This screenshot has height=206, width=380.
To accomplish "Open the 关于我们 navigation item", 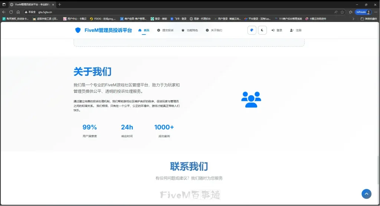I will tap(214, 30).
